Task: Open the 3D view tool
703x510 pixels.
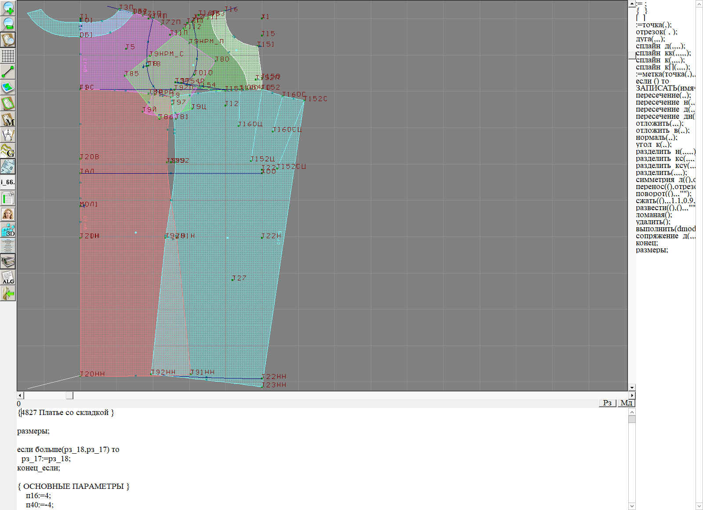Action: pyautogui.click(x=8, y=230)
